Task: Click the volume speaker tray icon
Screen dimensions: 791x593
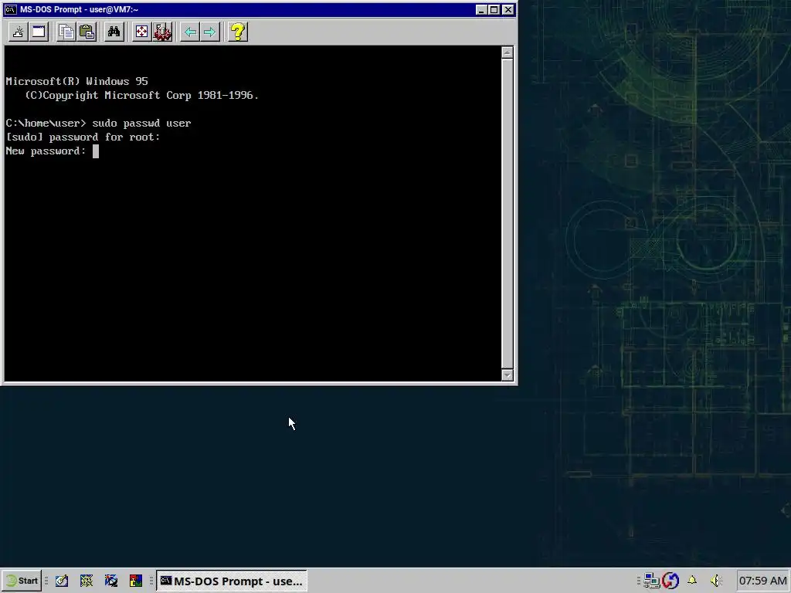Action: [716, 581]
